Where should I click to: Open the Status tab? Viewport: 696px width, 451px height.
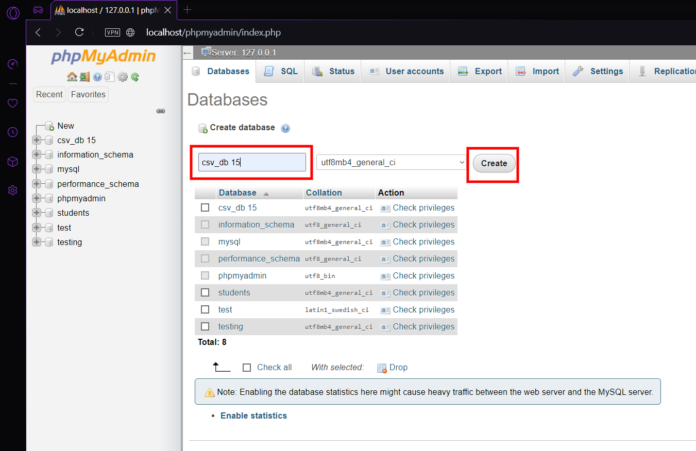pos(333,72)
